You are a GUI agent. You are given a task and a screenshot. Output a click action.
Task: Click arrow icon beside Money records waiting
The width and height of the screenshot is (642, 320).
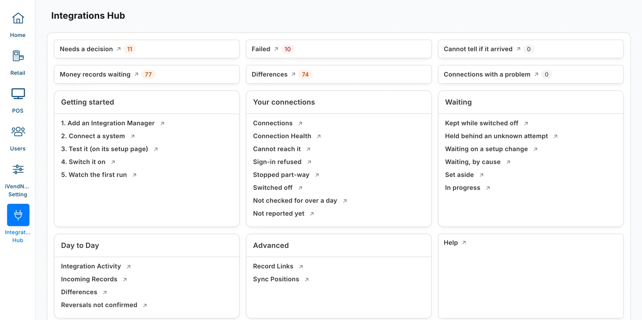coord(136,74)
